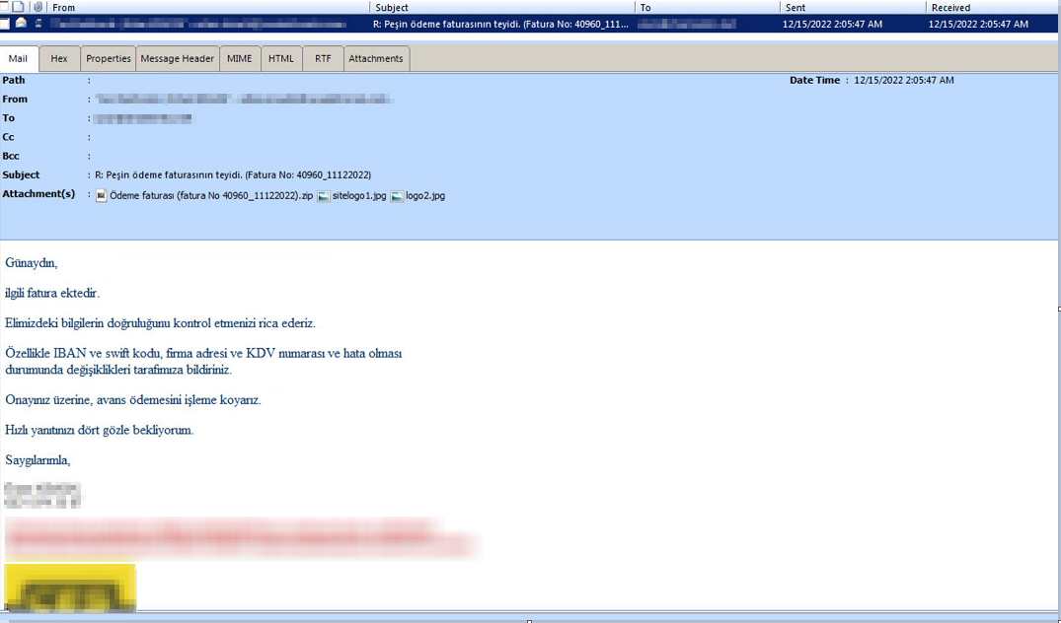This screenshot has height=623, width=1061.
Task: Click the yellow logo image in the signature
Action: tap(70, 588)
